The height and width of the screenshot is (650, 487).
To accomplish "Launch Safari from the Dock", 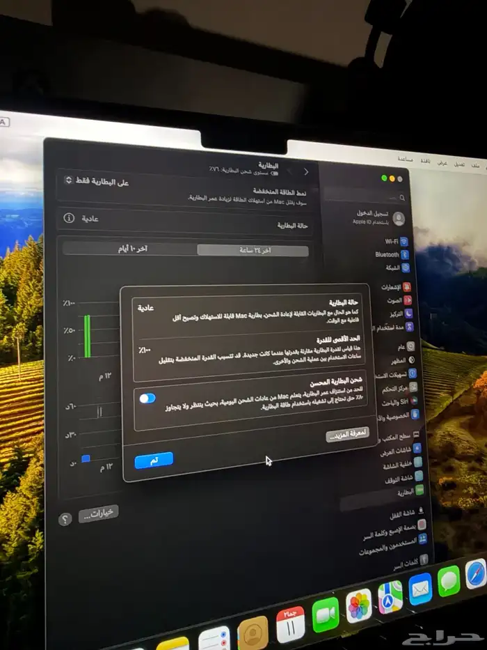I will pyautogui.click(x=475, y=573).
